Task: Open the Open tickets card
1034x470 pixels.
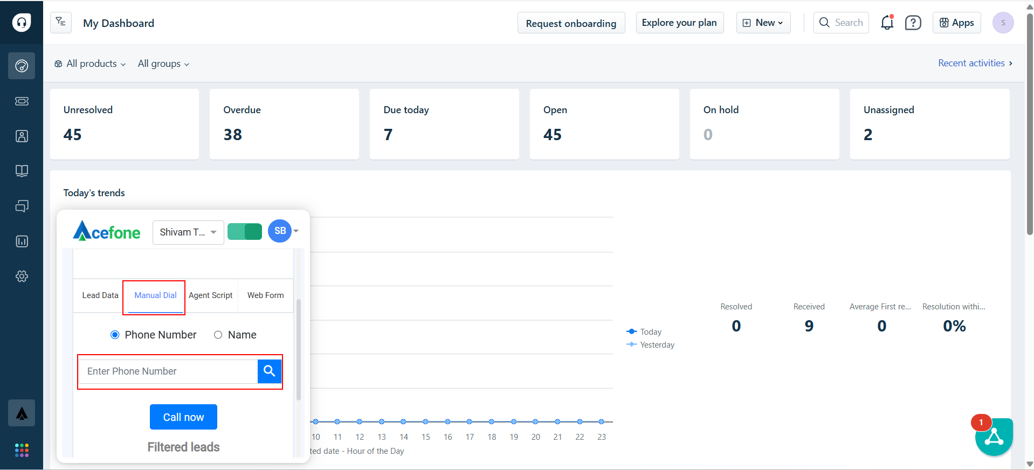Action: click(604, 124)
